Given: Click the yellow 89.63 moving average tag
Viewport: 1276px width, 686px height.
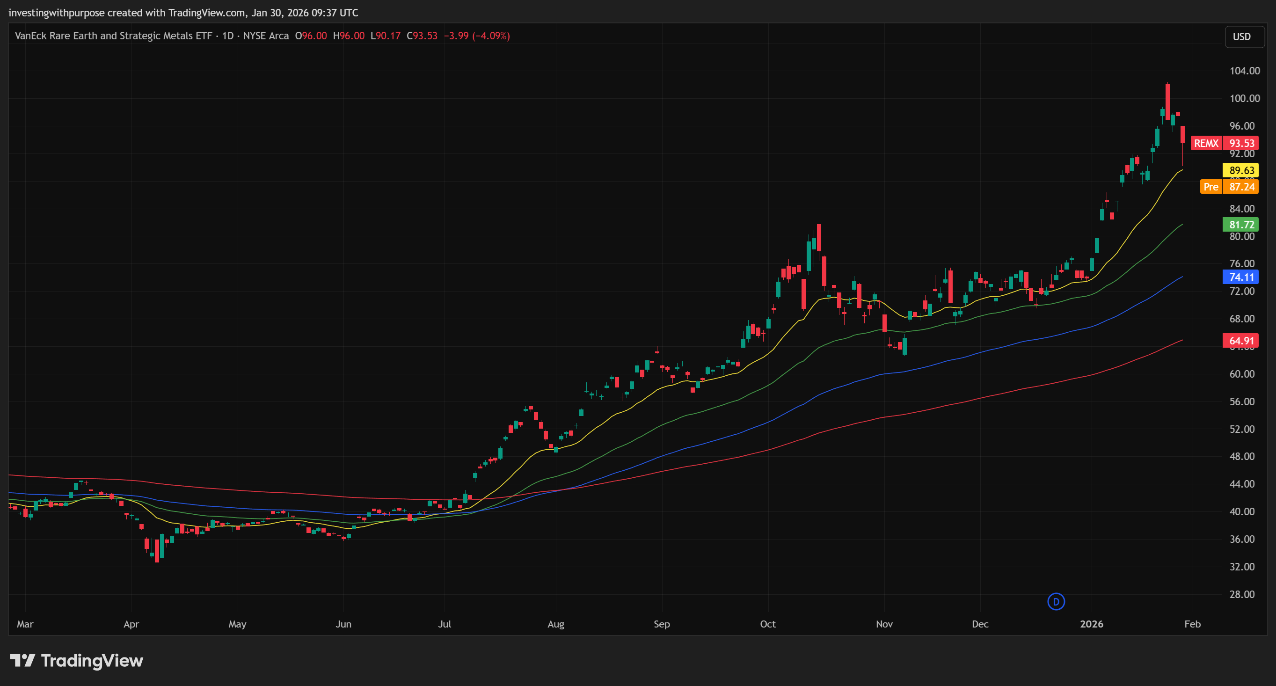Looking at the screenshot, I should 1241,170.
